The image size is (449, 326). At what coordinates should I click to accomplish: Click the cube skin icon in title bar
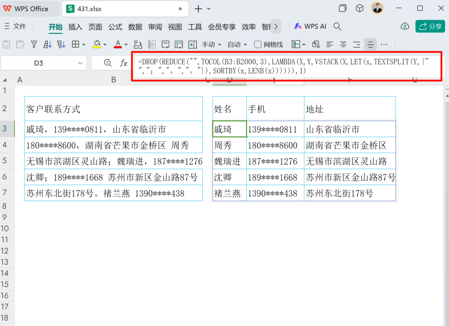tap(360, 8)
